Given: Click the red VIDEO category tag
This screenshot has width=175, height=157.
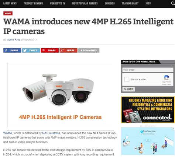Looking at the screenshot, I should tap(8, 13).
